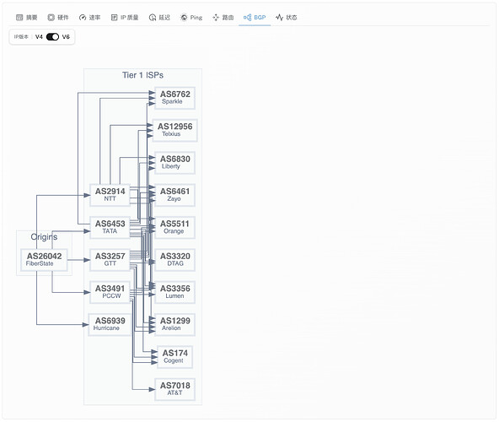Select the AS3491 PCCW node
499x422 pixels.
[x=110, y=292]
